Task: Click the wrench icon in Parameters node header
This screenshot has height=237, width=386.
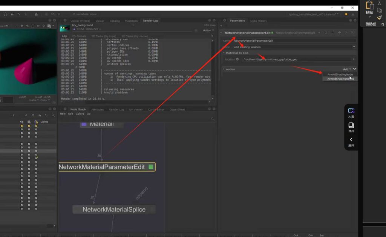Action: 346,33
